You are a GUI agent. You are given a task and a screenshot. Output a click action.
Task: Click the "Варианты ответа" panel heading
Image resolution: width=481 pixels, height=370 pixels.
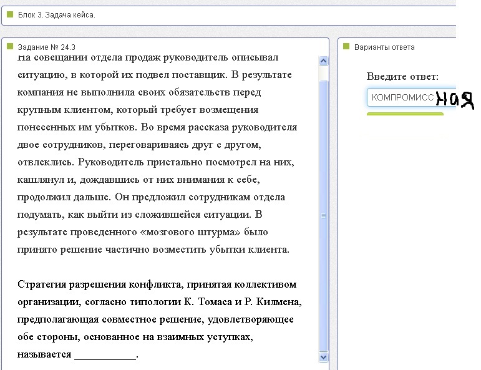click(x=384, y=47)
